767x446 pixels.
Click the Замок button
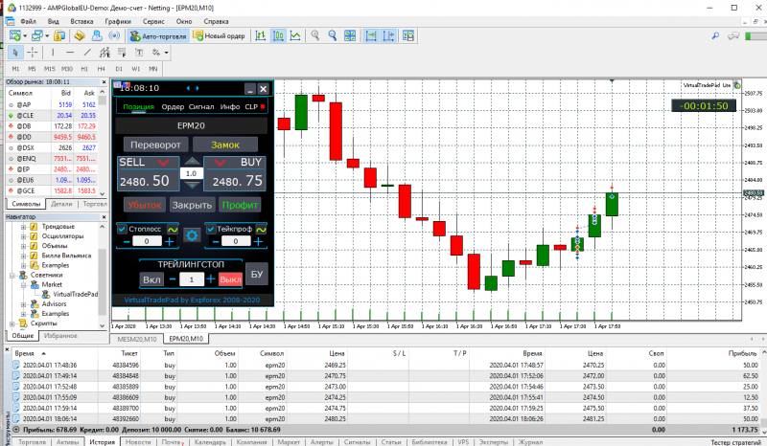click(x=225, y=145)
